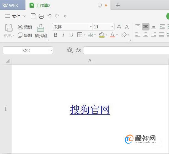Toggle italic formatting
169x154 pixels.
click(63, 35)
